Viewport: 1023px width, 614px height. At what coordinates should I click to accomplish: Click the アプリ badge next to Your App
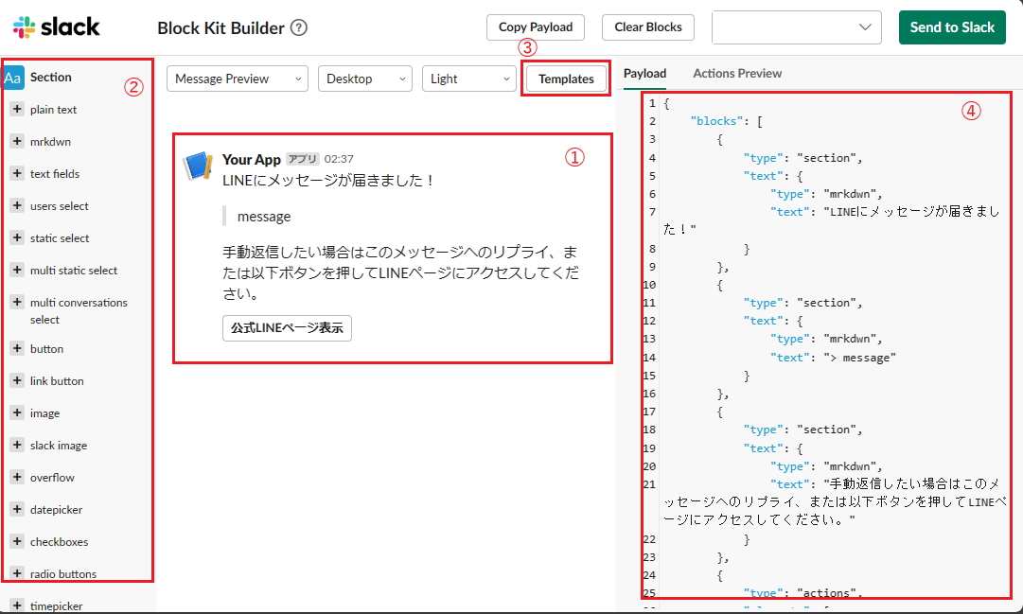point(302,159)
